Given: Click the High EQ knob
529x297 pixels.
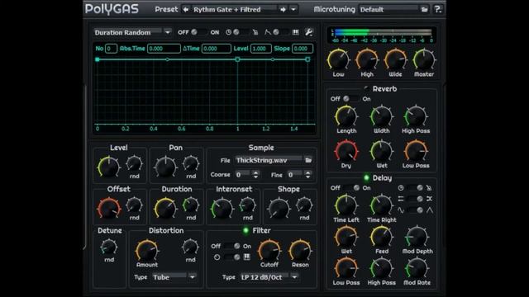Looking at the screenshot, I should coord(367,60).
